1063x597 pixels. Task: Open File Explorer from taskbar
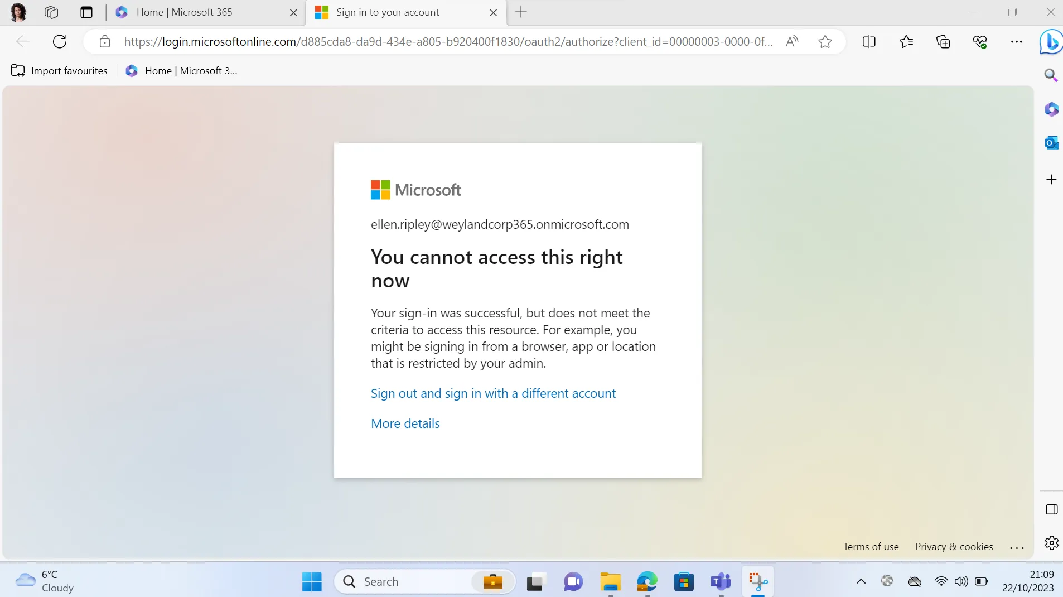610,581
